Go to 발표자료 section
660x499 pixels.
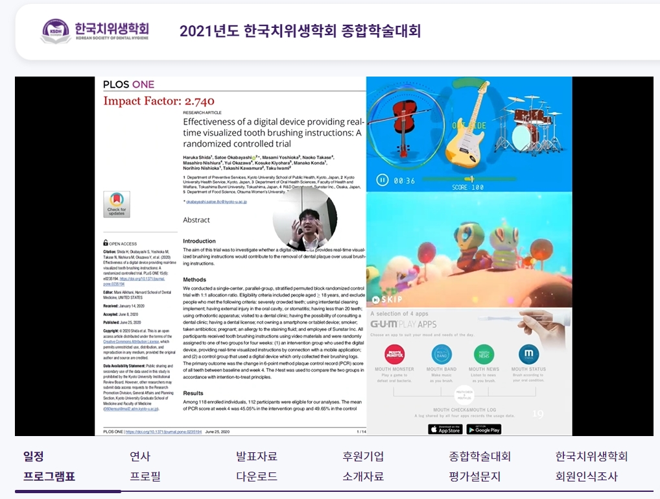pyautogui.click(x=257, y=456)
